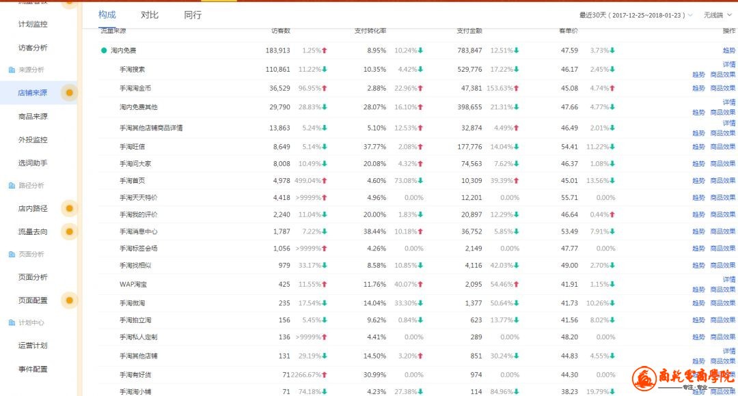Click the orange dot beside 店铺来源
Screen dimensions: 738x396
[69, 93]
